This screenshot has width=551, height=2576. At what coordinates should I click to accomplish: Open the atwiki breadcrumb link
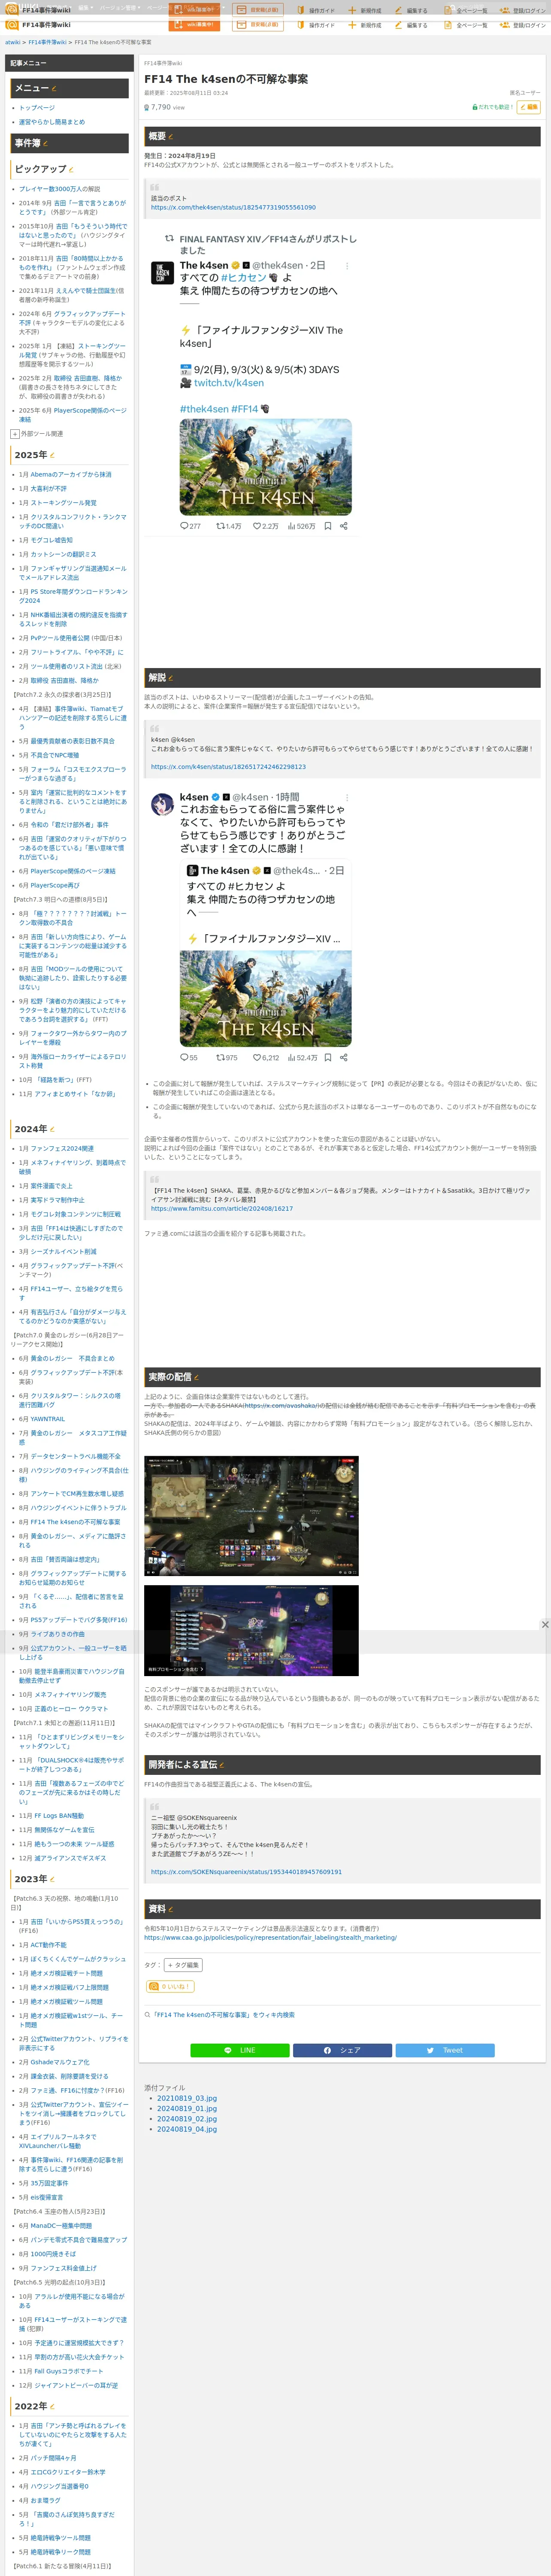12,42
